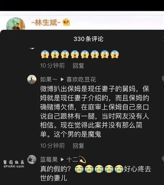Viewport: 164px width, 185px height.
Task: Like the 蓝莓果 comment via the right-edge icon
Action: [x=163, y=158]
